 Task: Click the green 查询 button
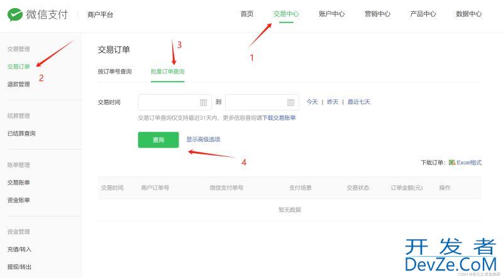158,140
